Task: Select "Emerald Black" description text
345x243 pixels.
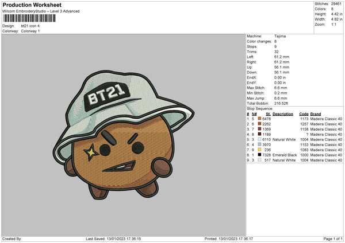Action: pyautogui.click(x=285, y=155)
